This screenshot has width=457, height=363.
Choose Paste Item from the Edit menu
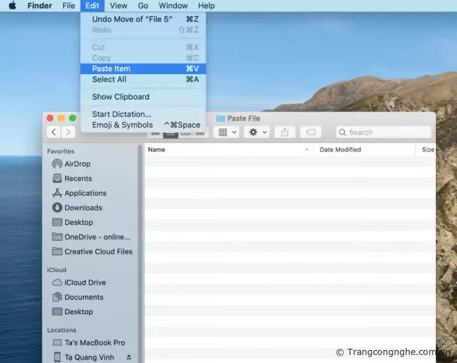coord(111,69)
